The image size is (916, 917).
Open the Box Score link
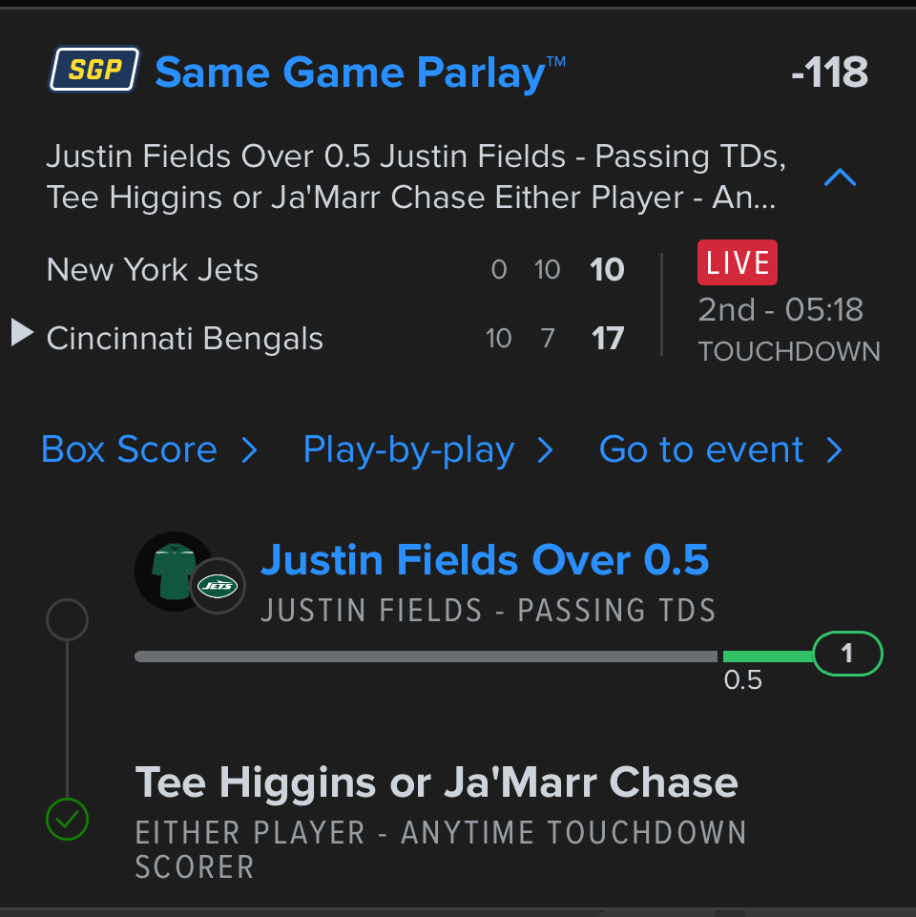[149, 449]
